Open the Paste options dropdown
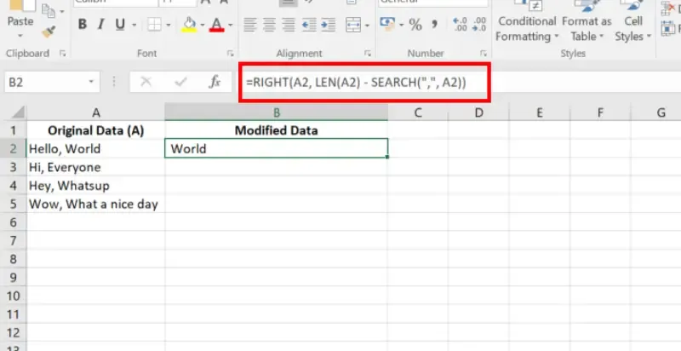Viewport: 681px width, 351px height. tap(20, 35)
